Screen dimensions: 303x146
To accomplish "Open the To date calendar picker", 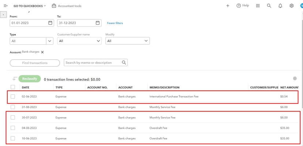I will click(98, 23).
